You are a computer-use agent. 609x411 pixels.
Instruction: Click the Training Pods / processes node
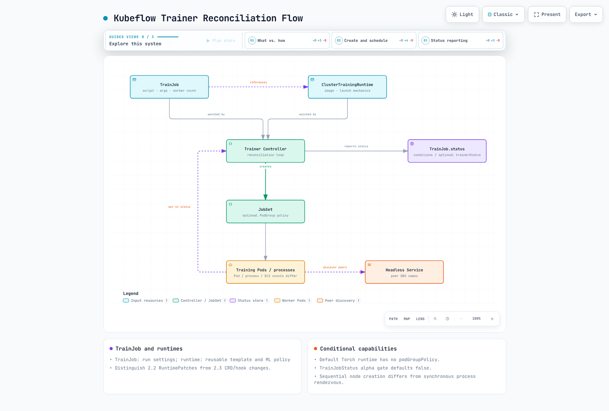tap(265, 272)
